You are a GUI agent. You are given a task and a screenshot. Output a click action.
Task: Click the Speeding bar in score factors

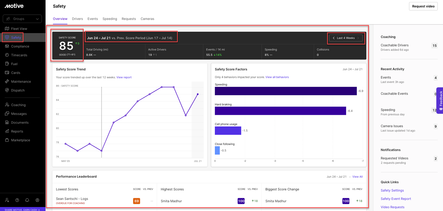pyautogui.click(x=285, y=91)
